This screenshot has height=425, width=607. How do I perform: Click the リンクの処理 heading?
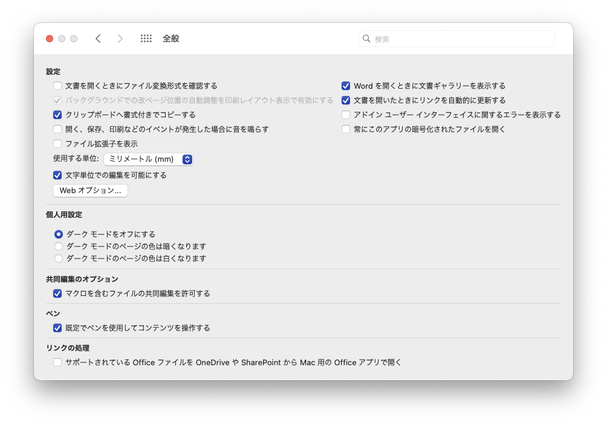[68, 348]
